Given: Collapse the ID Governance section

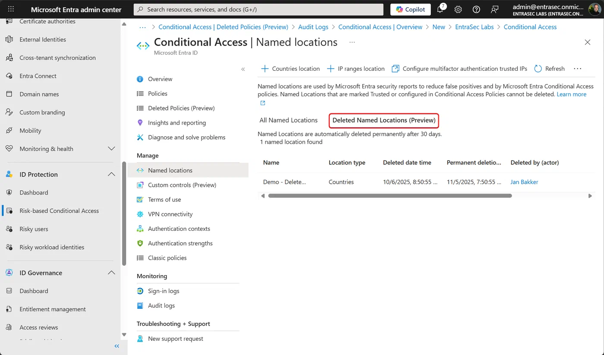Looking at the screenshot, I should click(111, 273).
